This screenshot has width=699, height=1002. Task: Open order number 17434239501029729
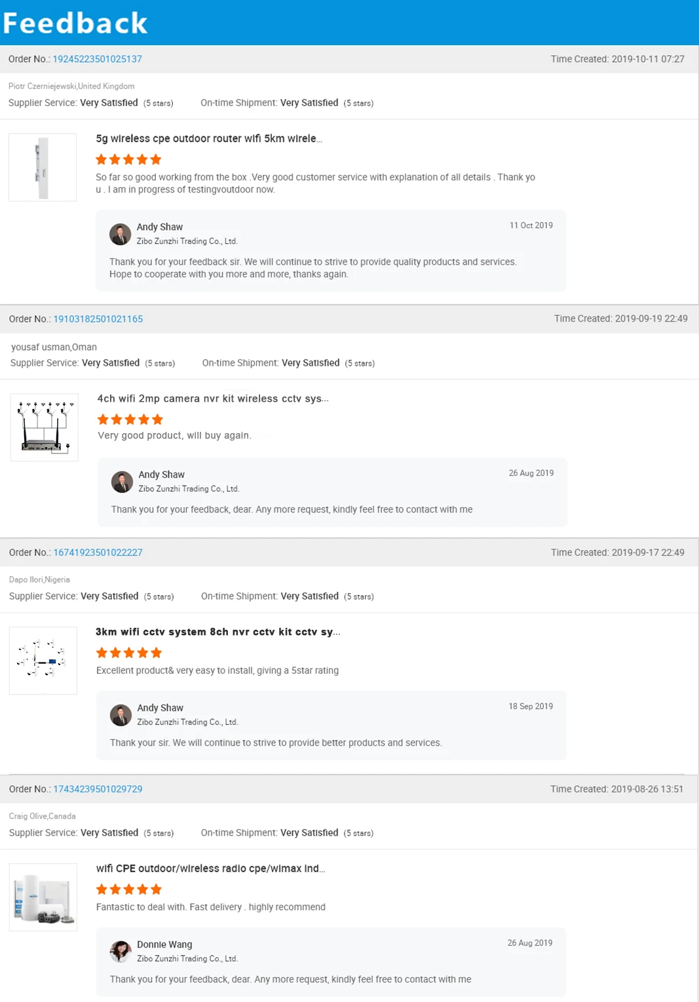tap(98, 789)
